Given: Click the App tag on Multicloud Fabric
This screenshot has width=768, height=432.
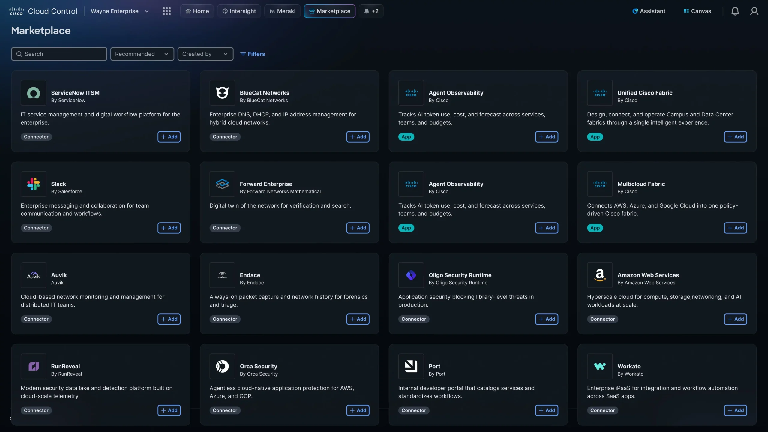Looking at the screenshot, I should 595,228.
